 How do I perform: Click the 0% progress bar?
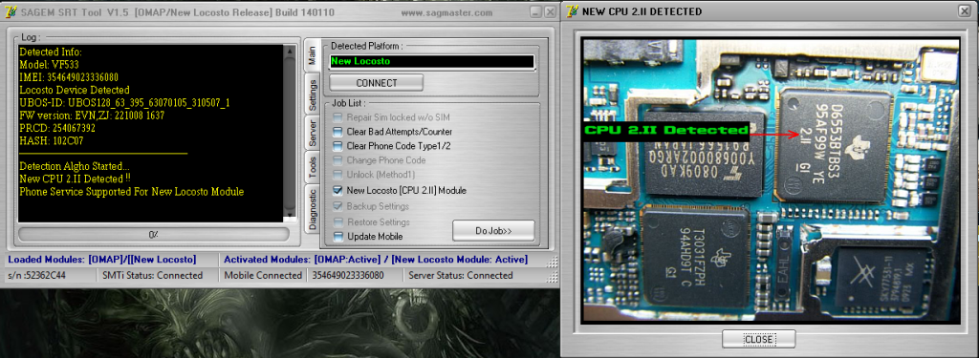tap(154, 235)
